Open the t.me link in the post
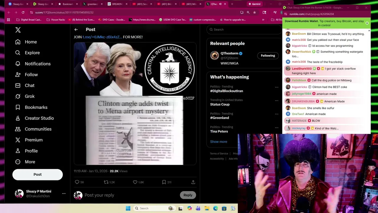This screenshot has width=378, height=213. [x=102, y=37]
